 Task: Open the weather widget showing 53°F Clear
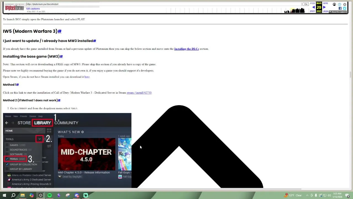[293, 195]
